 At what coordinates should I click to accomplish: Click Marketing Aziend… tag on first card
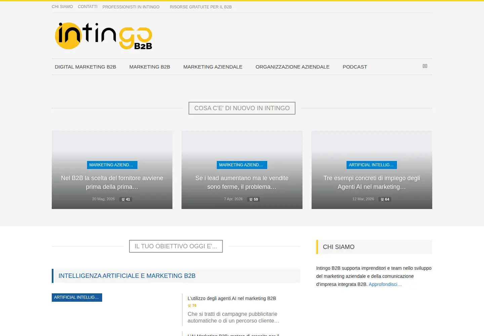click(x=112, y=165)
